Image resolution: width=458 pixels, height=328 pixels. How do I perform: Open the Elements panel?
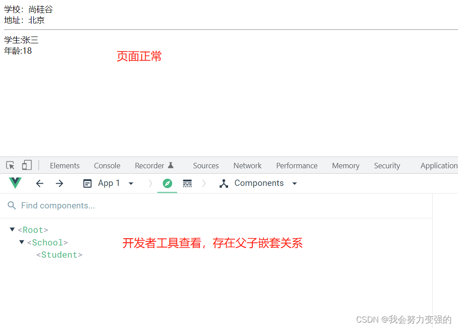click(x=64, y=165)
